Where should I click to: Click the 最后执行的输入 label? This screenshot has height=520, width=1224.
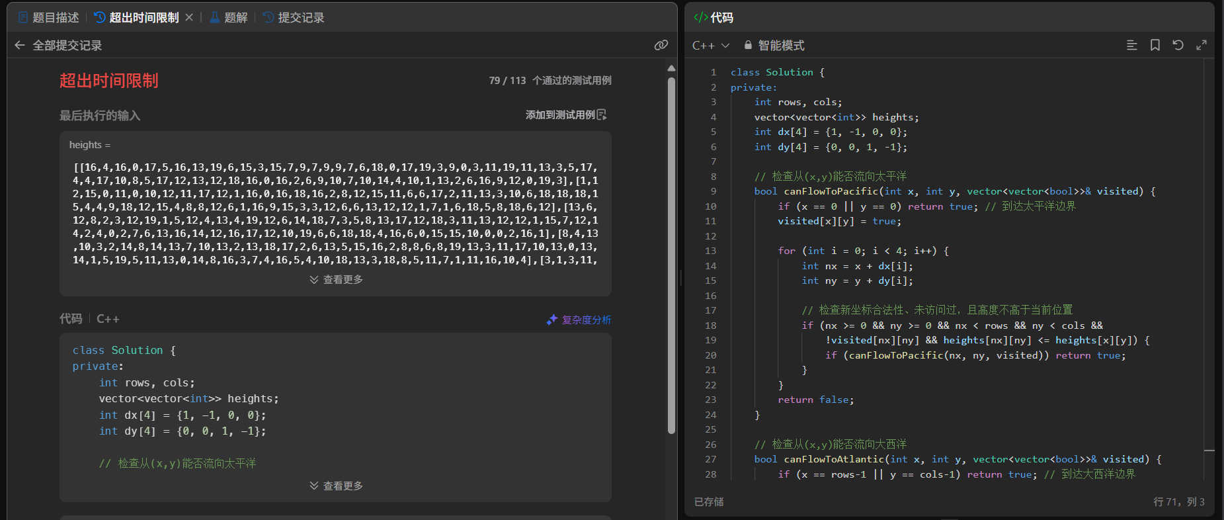click(100, 115)
